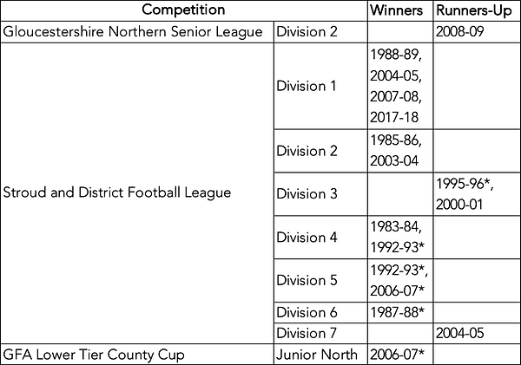
Task: Click the 2008-09 runners-up cell
Action: click(477, 32)
